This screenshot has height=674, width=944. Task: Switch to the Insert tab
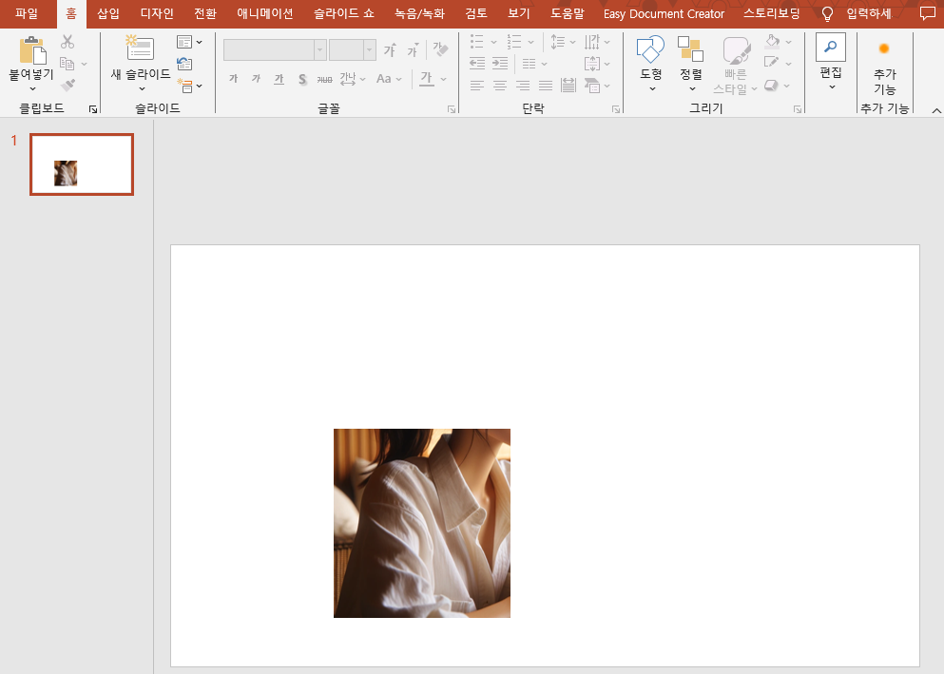pos(108,13)
